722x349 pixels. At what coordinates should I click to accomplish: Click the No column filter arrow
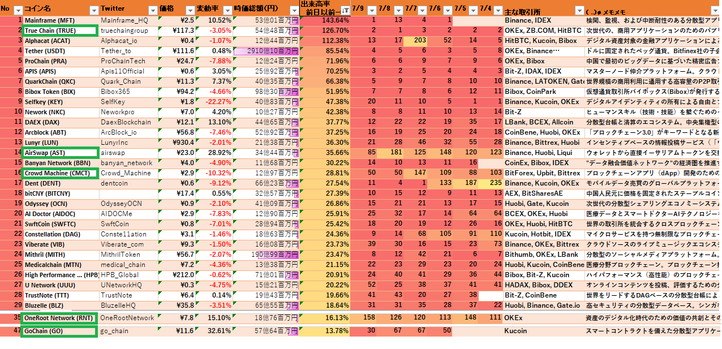tap(18, 10)
